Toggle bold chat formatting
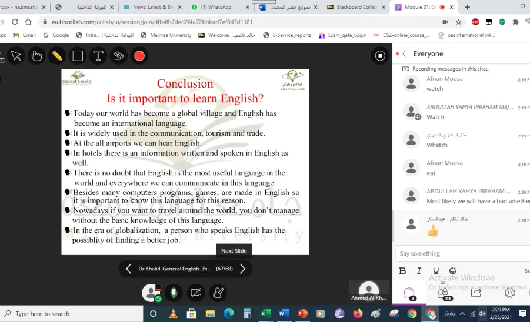The width and height of the screenshot is (530, 322). pyautogui.click(x=402, y=271)
